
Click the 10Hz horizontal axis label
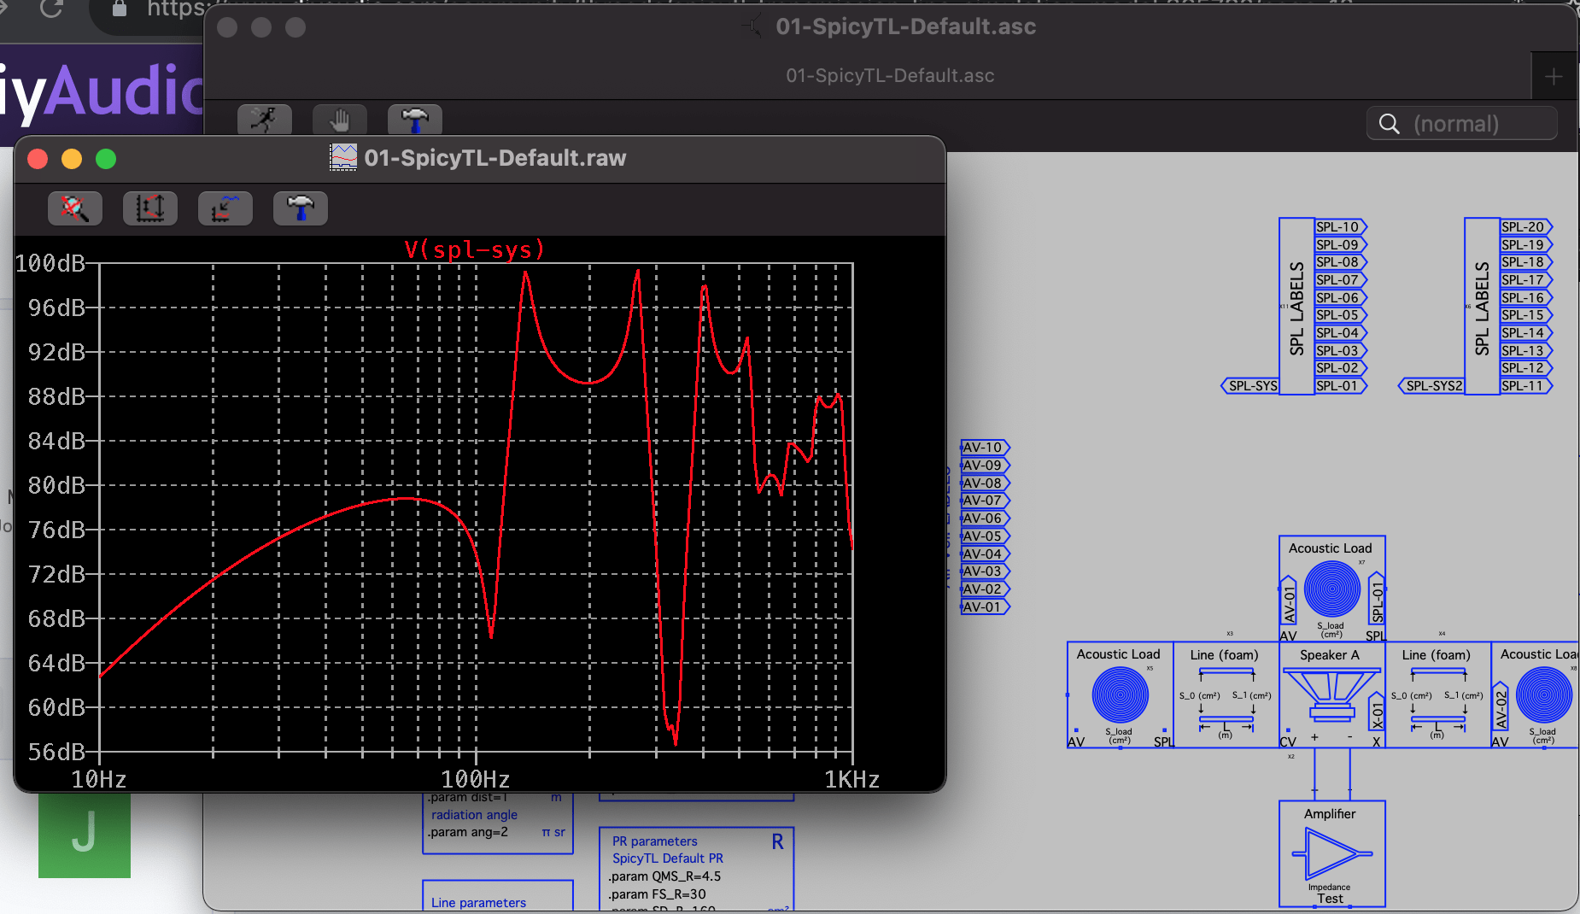point(98,779)
